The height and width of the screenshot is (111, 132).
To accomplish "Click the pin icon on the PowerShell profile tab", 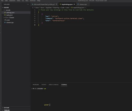I will pyautogui.click(x=57, y=4).
